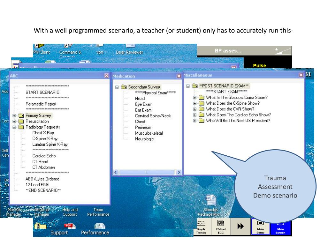Expand What Does the C-Spine Show
327x245 pixels.
point(194,103)
